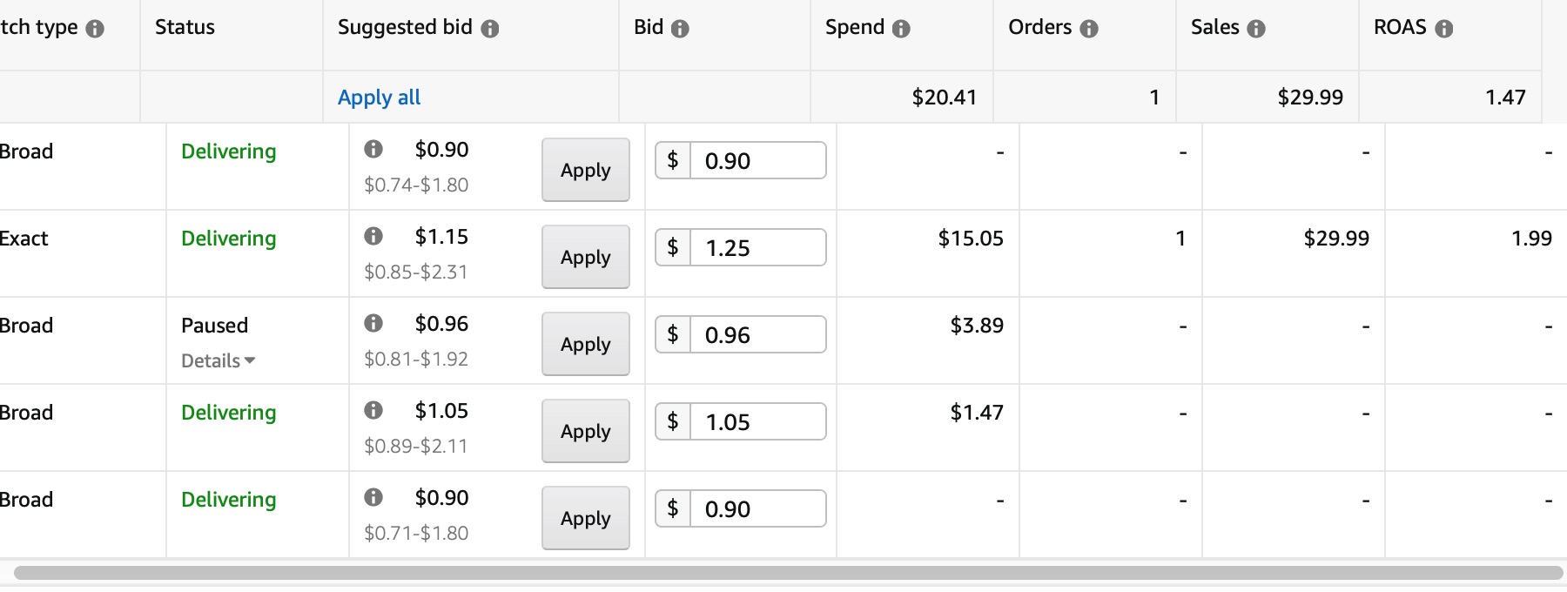The height and width of the screenshot is (592, 1567).
Task: Click info icon next to $1.15 suggested bid
Action: tap(373, 236)
